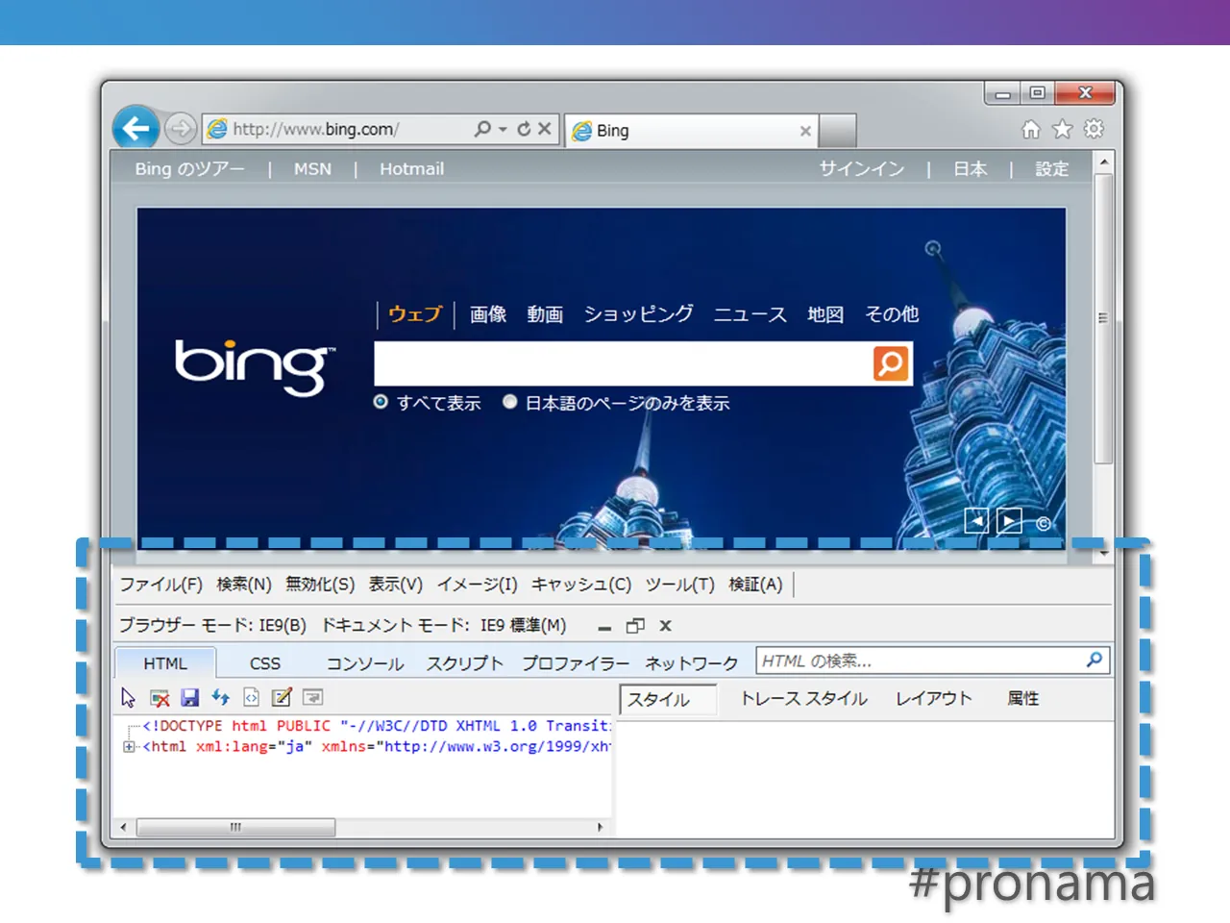The width and height of the screenshot is (1230, 923).
Task: Open the キャッシュ(C) menu
Action: 581,585
